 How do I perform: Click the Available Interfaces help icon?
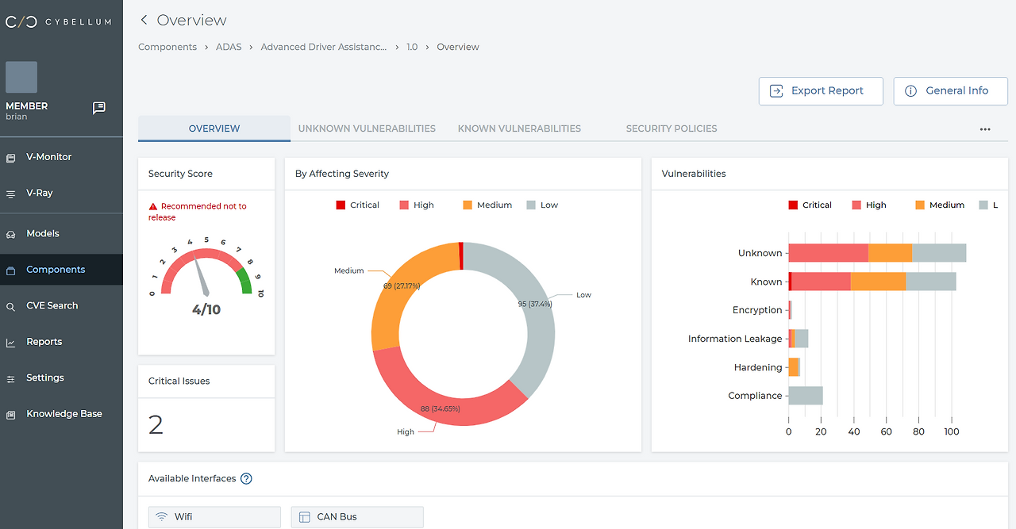pyautogui.click(x=246, y=479)
